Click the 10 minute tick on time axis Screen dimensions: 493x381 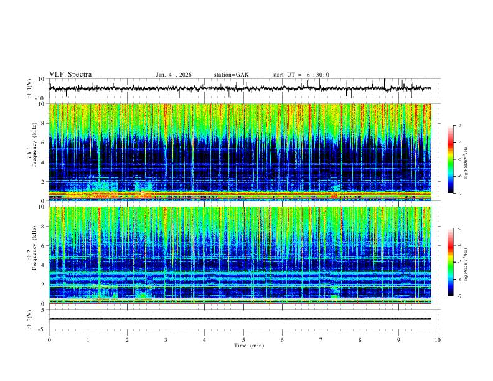(x=438, y=340)
